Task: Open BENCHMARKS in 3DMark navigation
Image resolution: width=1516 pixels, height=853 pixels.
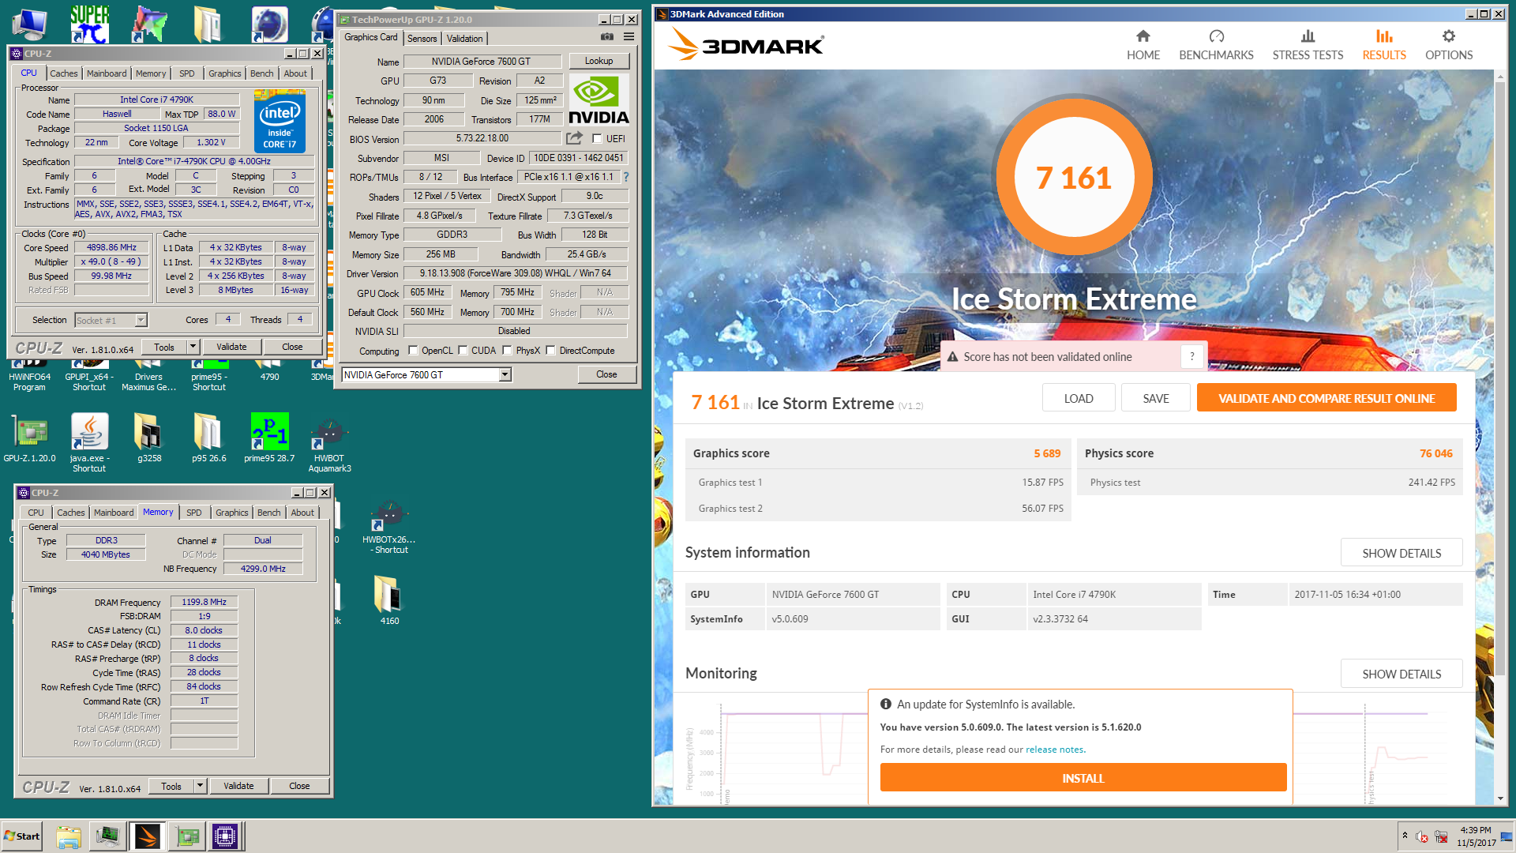Action: click(x=1216, y=45)
